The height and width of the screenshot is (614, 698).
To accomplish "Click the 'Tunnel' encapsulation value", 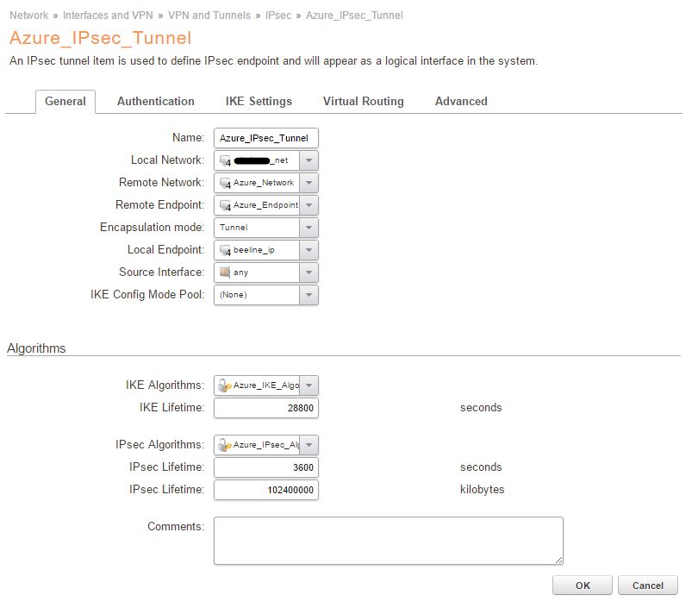I will point(234,228).
